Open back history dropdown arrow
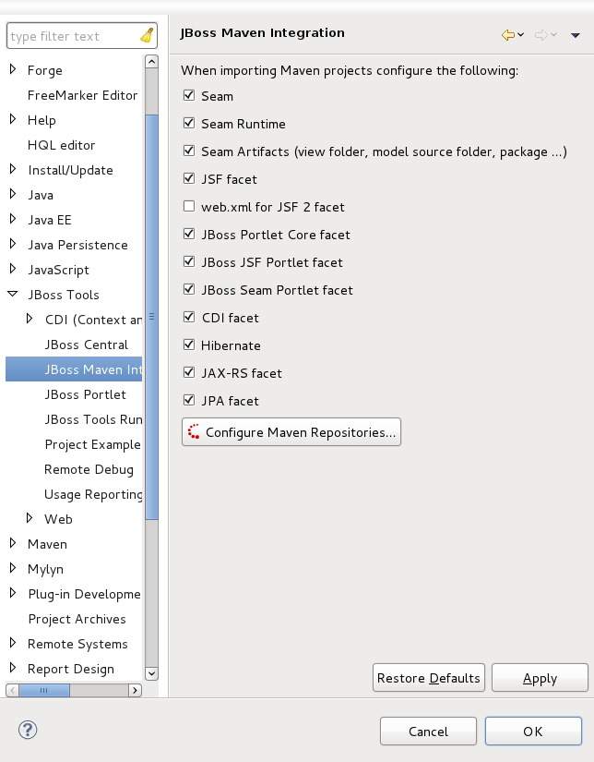This screenshot has width=594, height=762. pos(521,35)
